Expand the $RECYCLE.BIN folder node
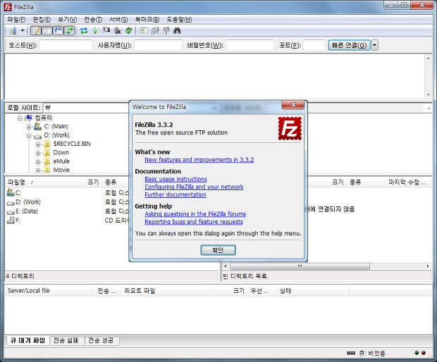 [x=38, y=144]
